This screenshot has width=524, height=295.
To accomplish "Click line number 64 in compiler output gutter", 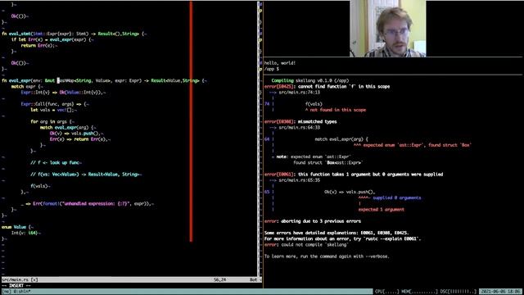I will [267, 139].
